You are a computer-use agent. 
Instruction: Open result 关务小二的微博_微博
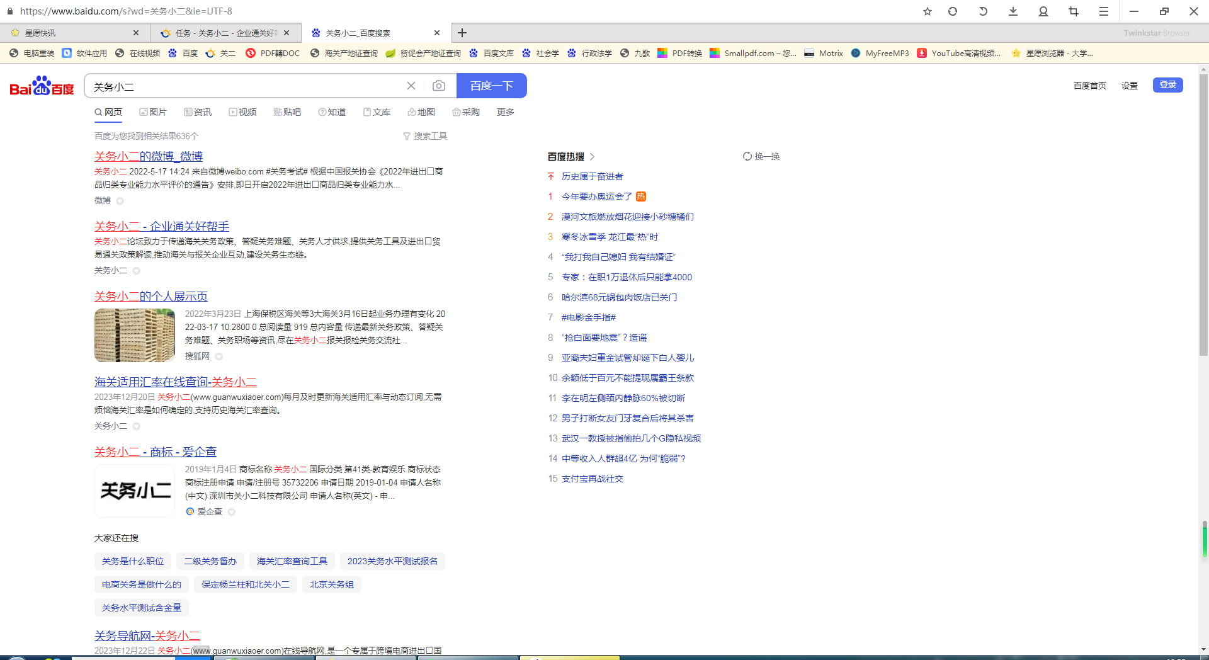(x=149, y=156)
